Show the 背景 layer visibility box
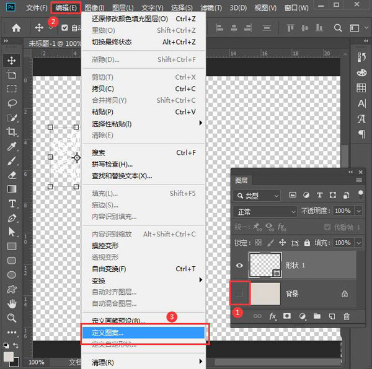 (x=239, y=293)
